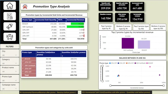Expand the BOGOF row in units table

pos(23,58)
